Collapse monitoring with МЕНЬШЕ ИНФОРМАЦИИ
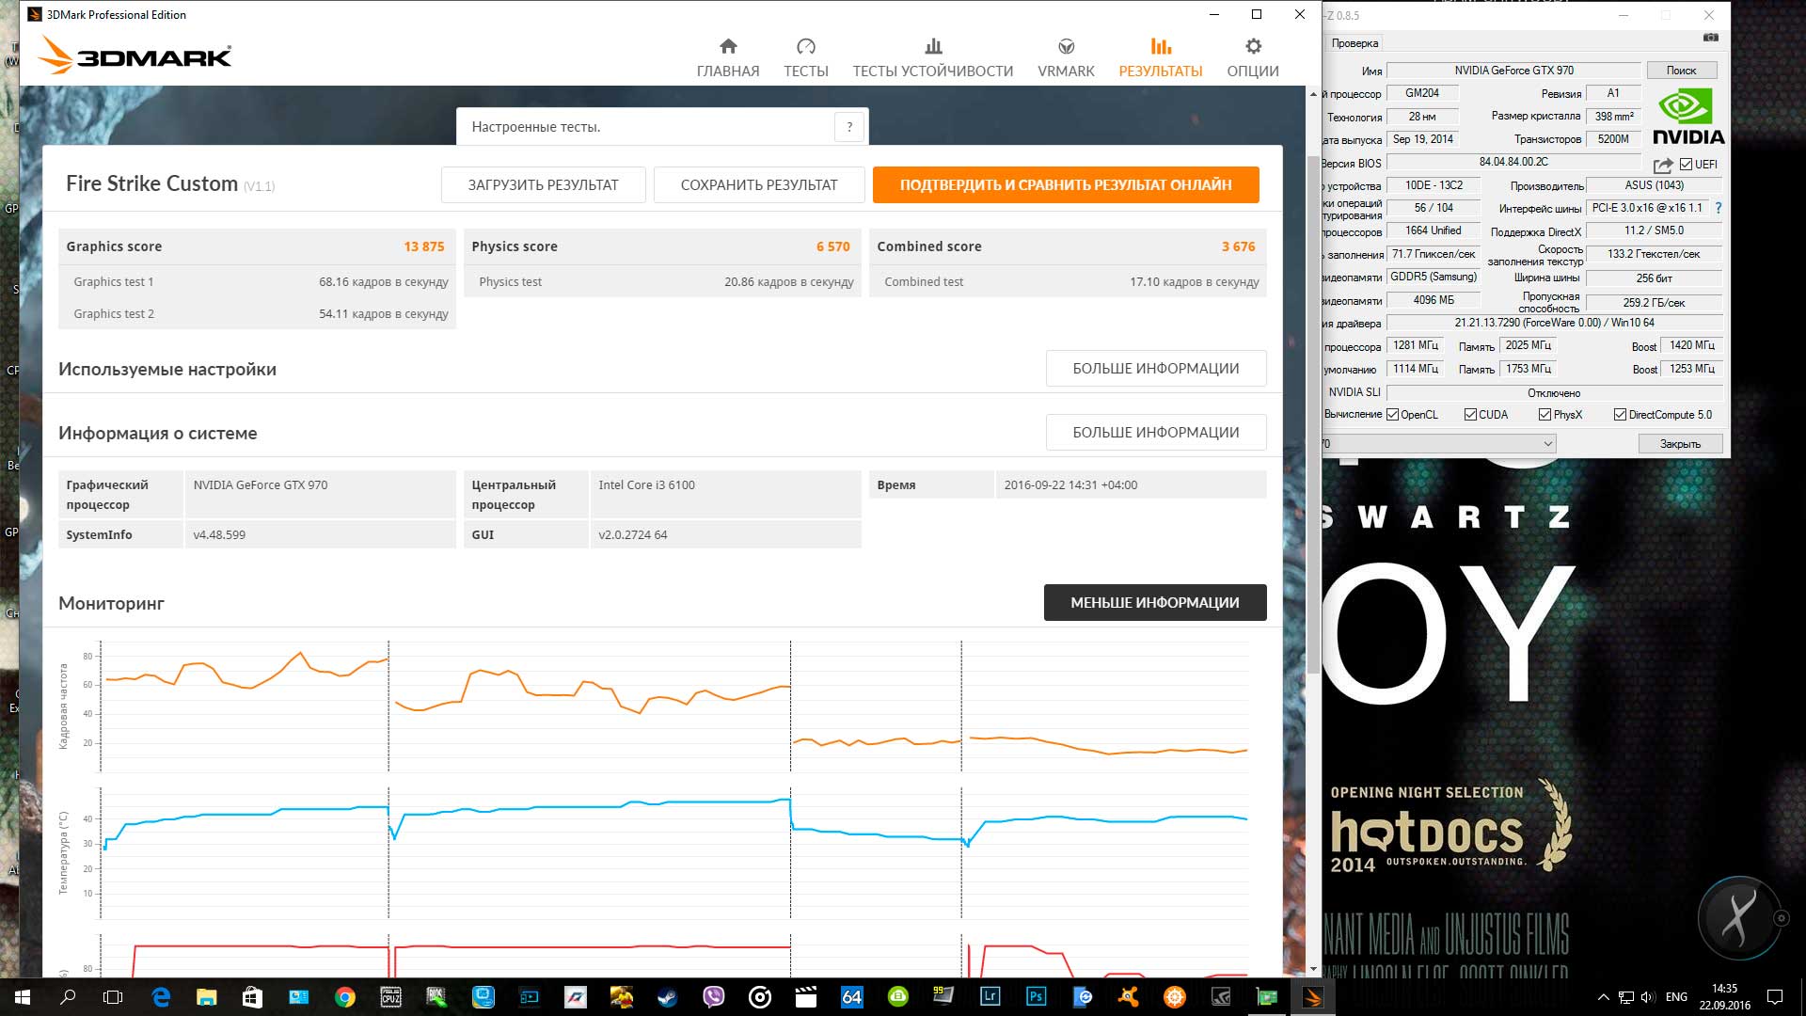This screenshot has height=1016, width=1806. (1154, 603)
